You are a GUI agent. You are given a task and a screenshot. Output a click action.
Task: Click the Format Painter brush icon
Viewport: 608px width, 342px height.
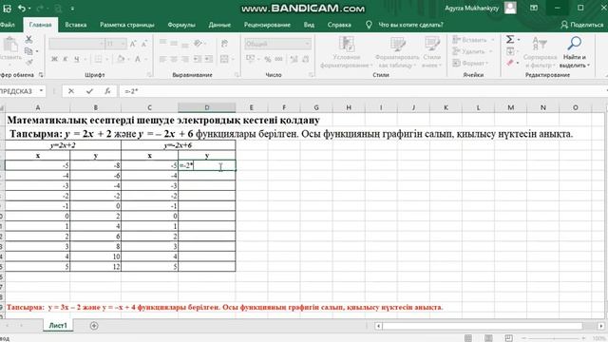coord(28,62)
